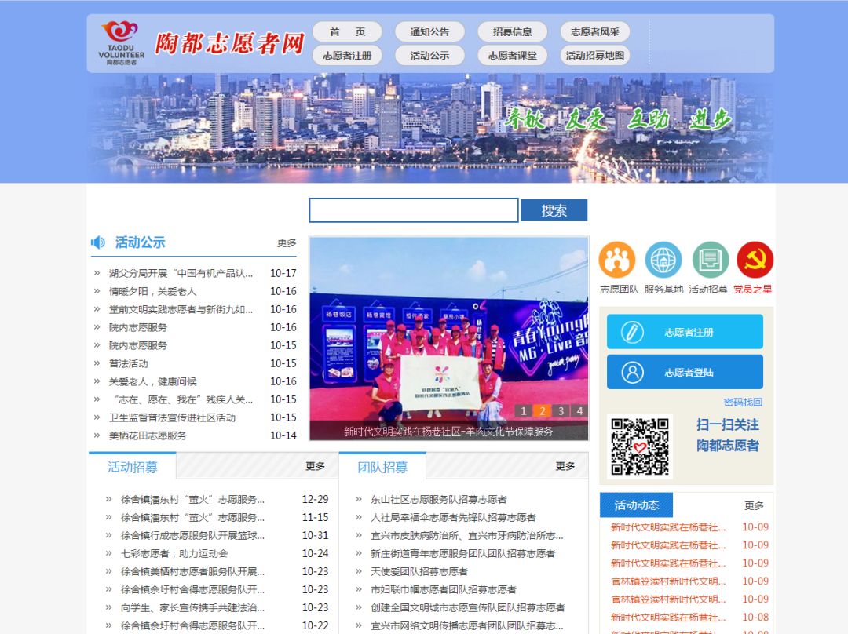The image size is (848, 634).
Task: Switch carousel to slide 4
Action: tap(579, 411)
